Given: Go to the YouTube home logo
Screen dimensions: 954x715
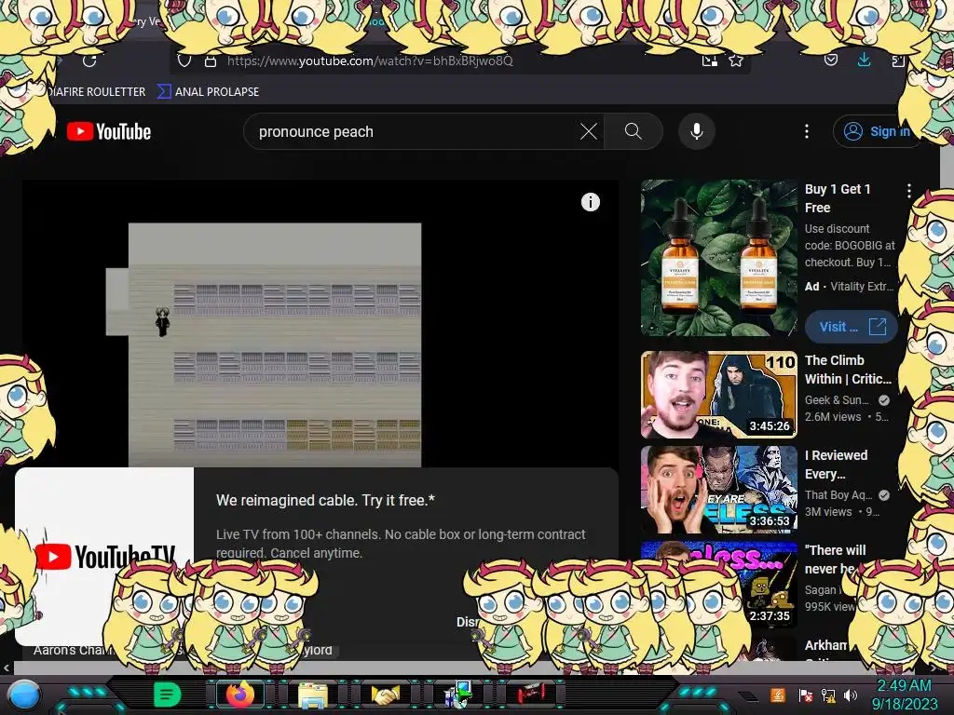Looking at the screenshot, I should coord(109,131).
